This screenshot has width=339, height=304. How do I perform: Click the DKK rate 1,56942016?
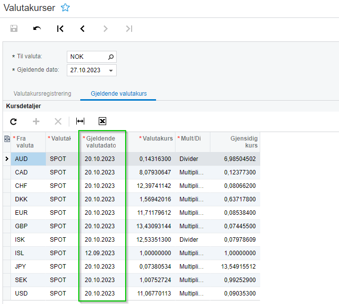click(155, 199)
